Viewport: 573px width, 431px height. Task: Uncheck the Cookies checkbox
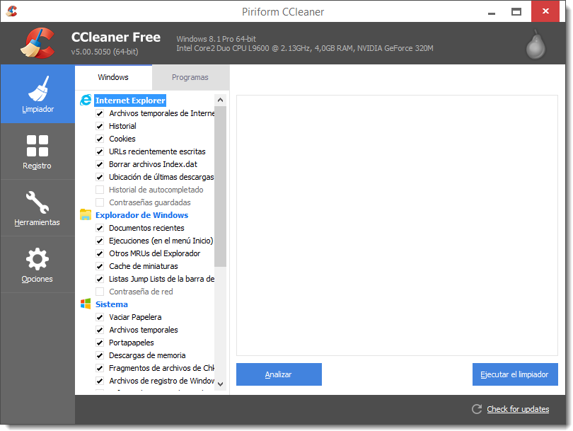click(x=100, y=139)
